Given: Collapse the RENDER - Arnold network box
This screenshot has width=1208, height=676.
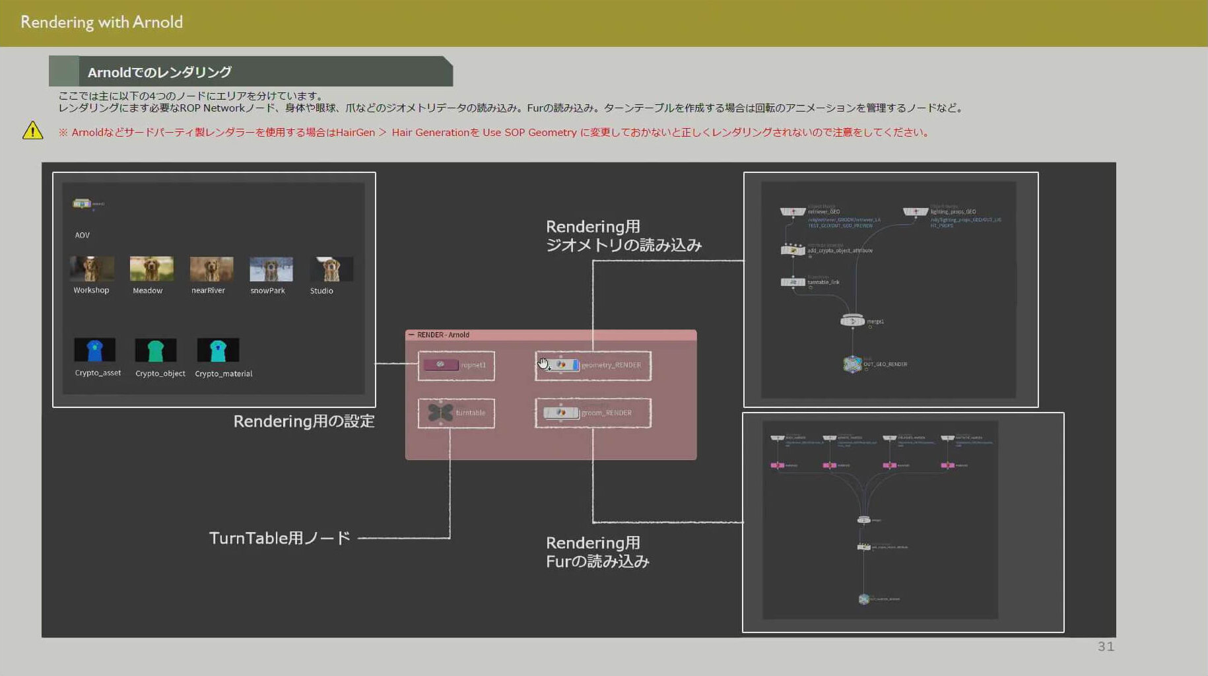Looking at the screenshot, I should [411, 335].
